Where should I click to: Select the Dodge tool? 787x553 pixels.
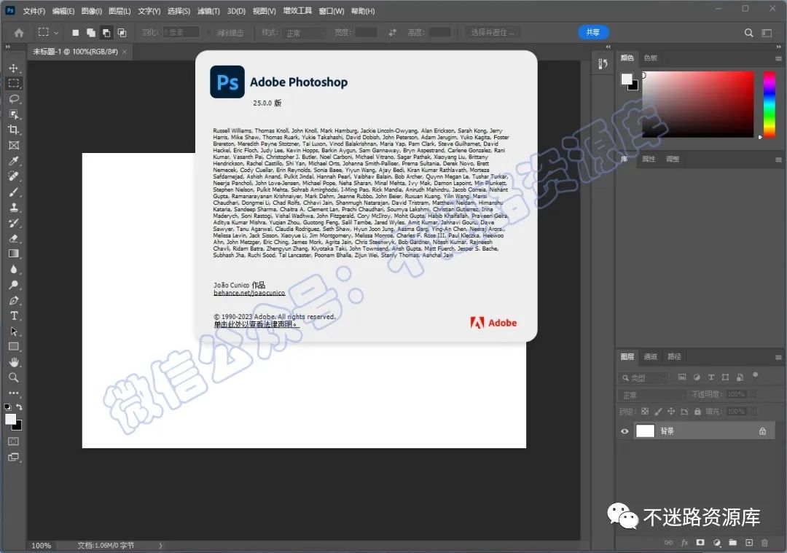click(14, 285)
